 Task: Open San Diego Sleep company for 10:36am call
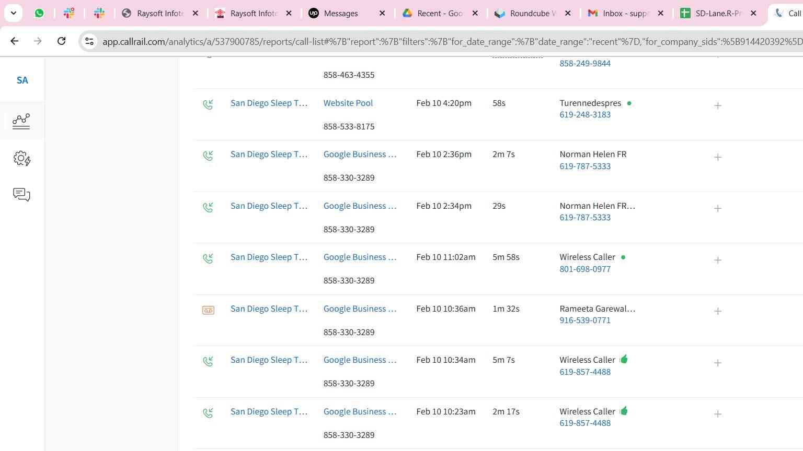pyautogui.click(x=269, y=308)
